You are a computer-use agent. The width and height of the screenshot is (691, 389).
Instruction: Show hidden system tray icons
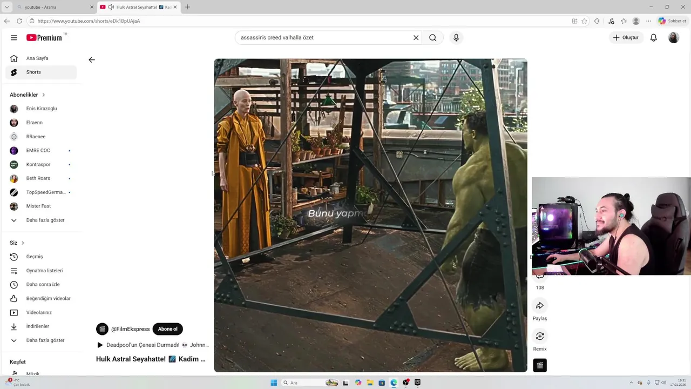(x=631, y=383)
